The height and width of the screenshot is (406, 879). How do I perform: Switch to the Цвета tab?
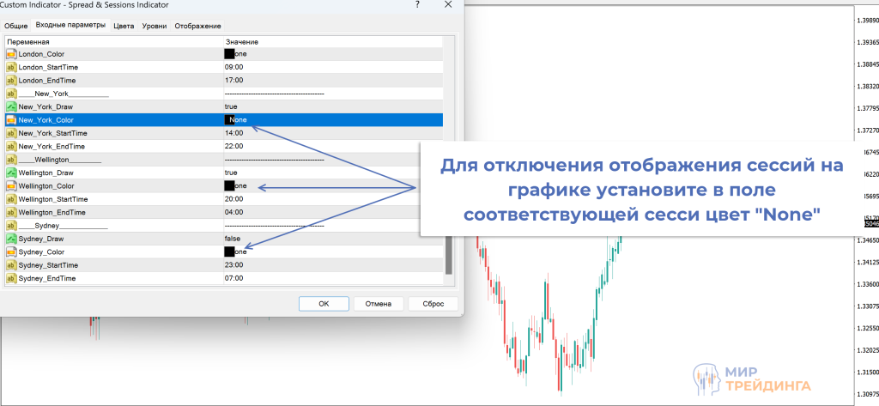point(124,27)
